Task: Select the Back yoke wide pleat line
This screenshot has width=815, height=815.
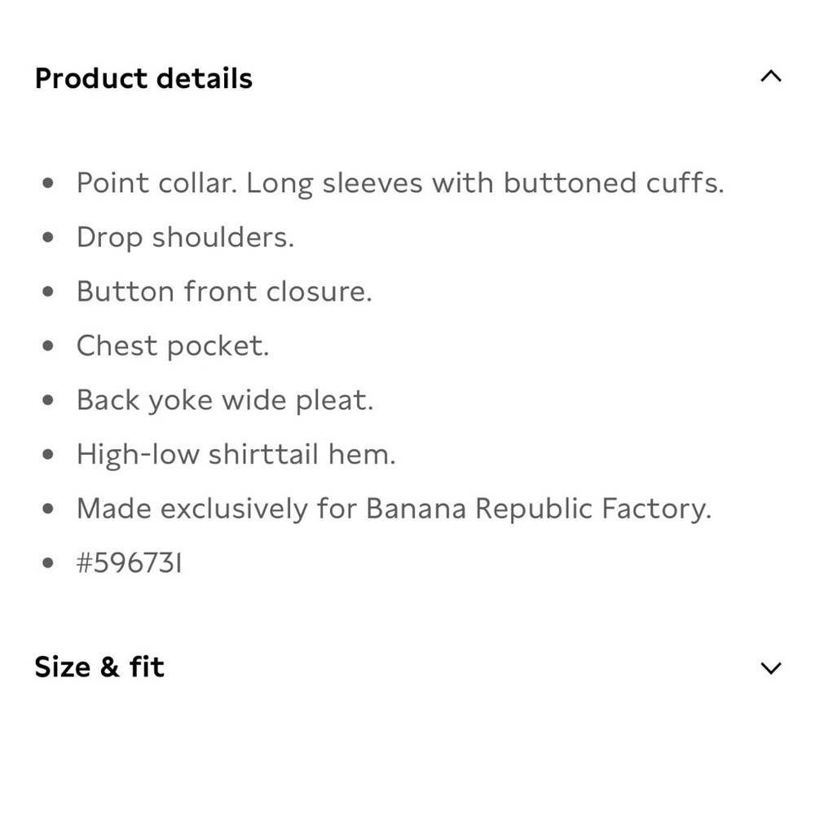Action: [225, 401]
